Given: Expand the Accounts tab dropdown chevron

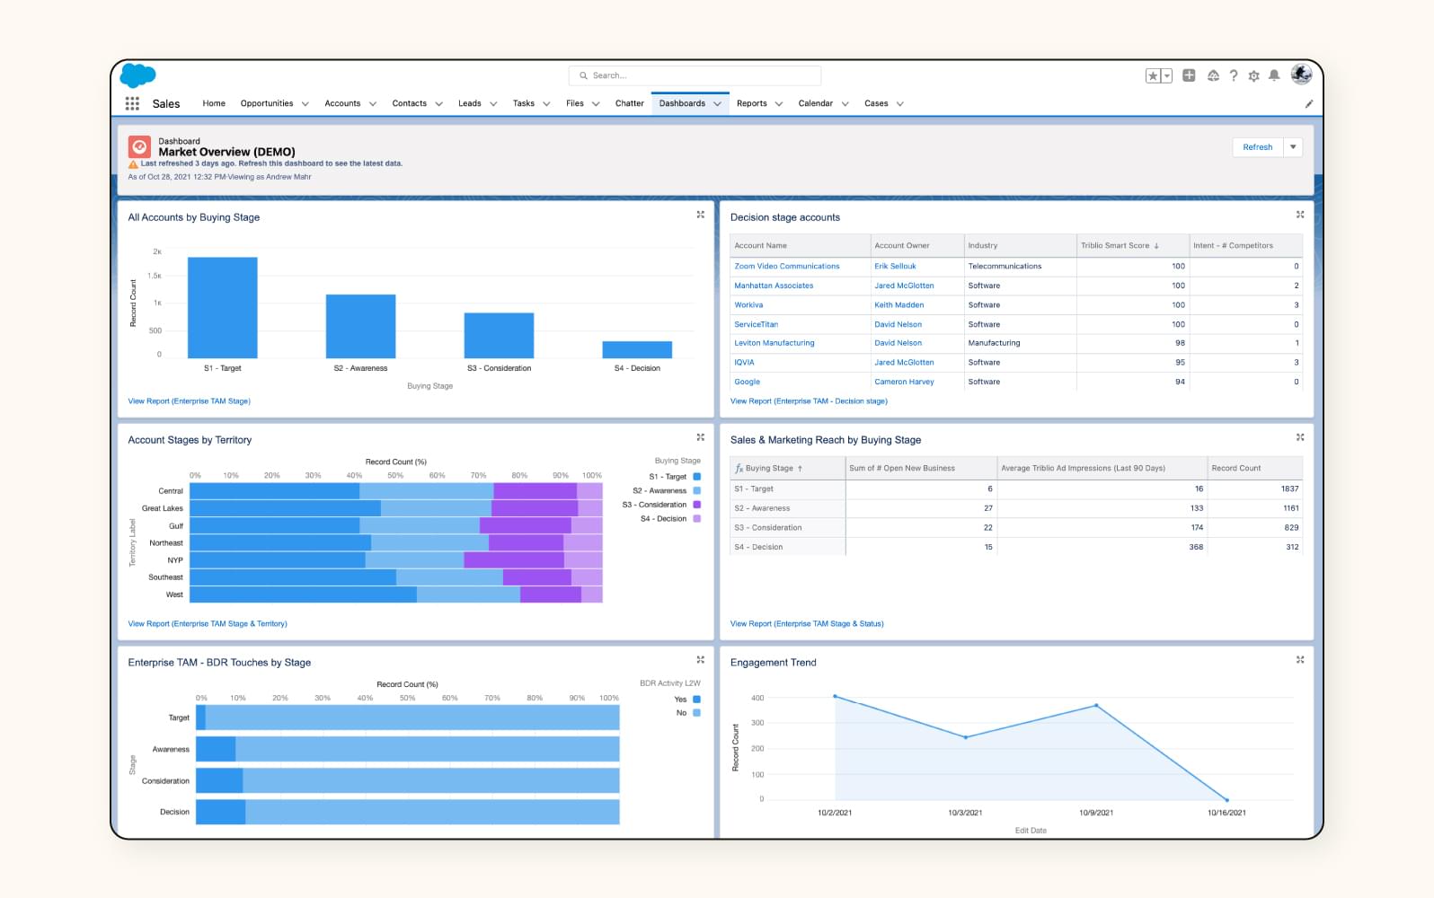Looking at the screenshot, I should 373,104.
